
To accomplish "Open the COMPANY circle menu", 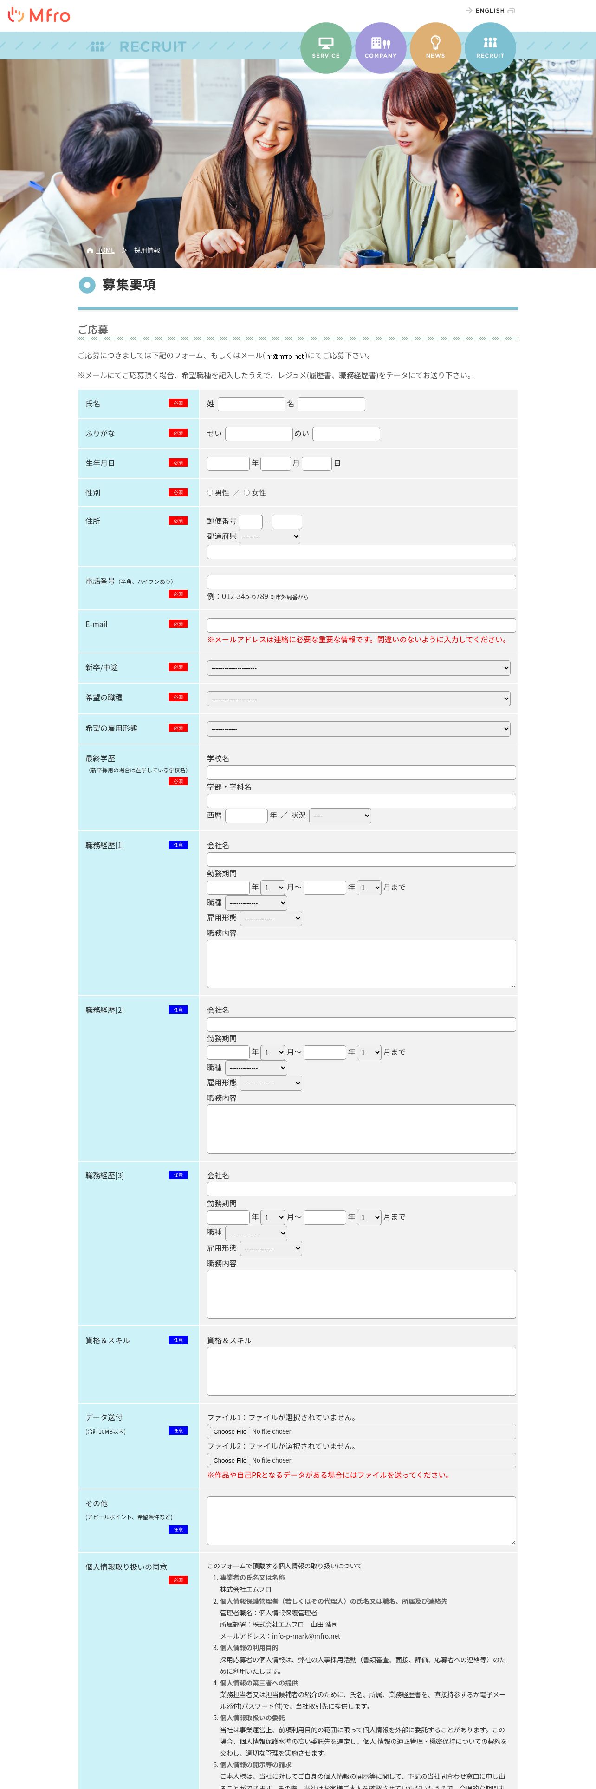I will (380, 48).
